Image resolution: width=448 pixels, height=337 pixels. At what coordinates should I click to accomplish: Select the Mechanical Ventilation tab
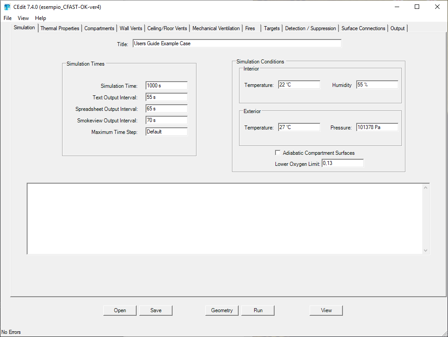[x=216, y=28]
